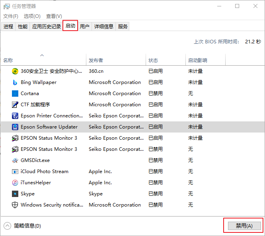The image size is (265, 236).
Task: Open the 查看(V) menu
Action: (x=54, y=16)
